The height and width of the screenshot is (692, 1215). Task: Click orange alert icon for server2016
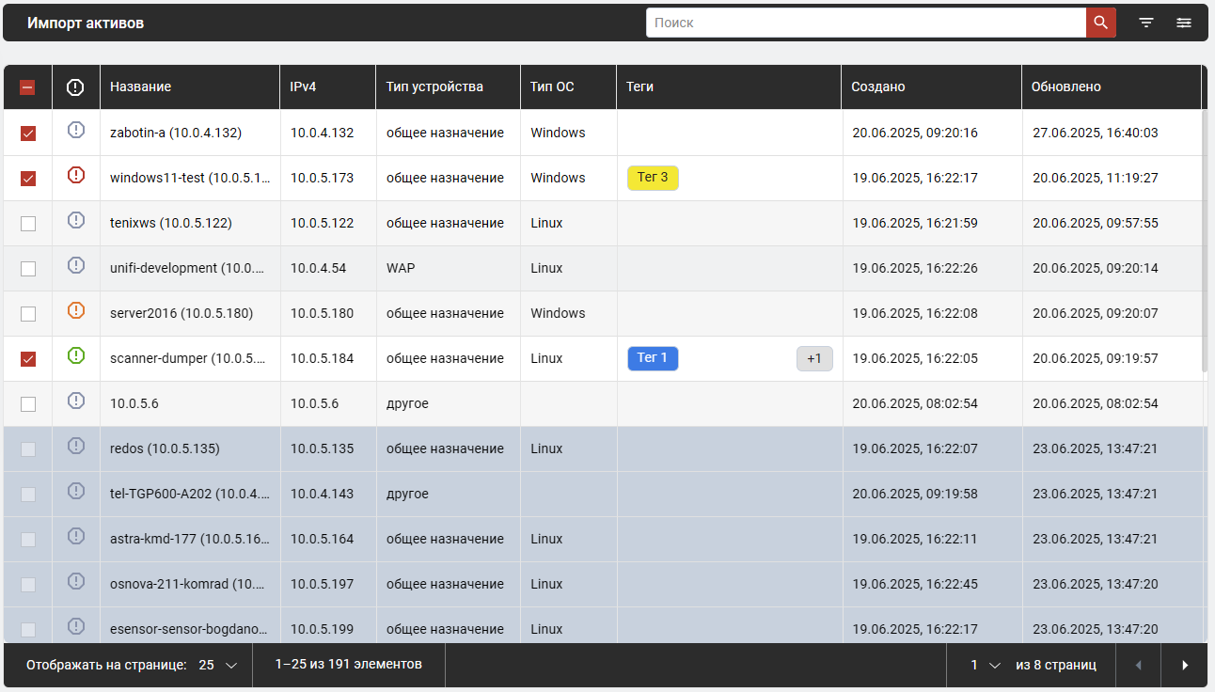pyautogui.click(x=76, y=310)
